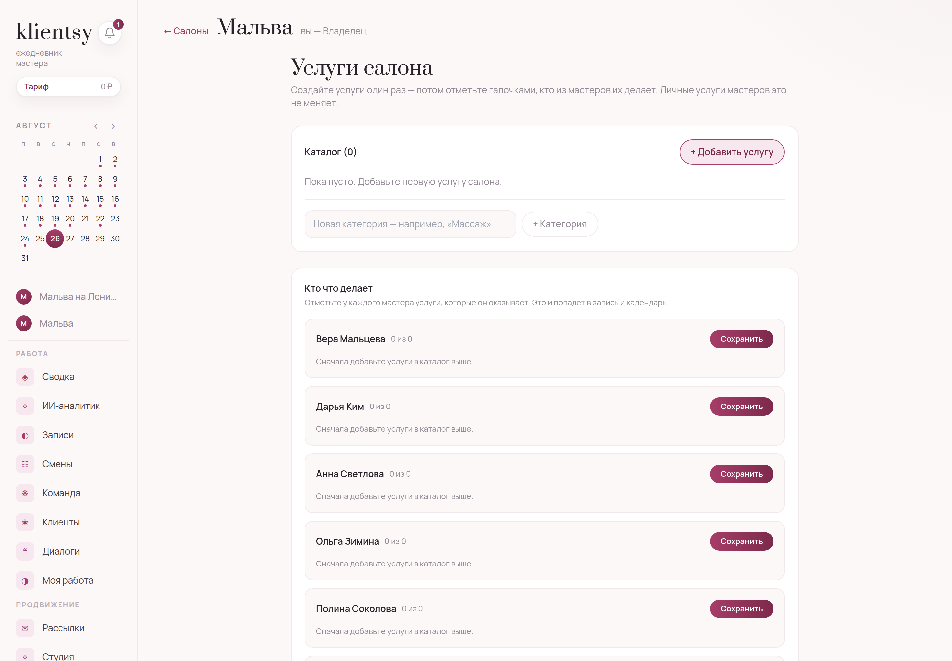Select August 15 in the calendar
Viewport: 952px width, 661px height.
coord(100,199)
